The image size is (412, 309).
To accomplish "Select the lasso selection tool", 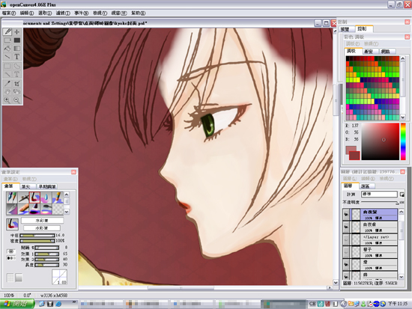I will point(17,66).
